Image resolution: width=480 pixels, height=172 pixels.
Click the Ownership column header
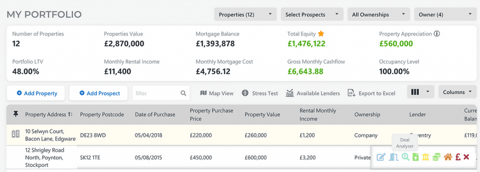coord(367,114)
